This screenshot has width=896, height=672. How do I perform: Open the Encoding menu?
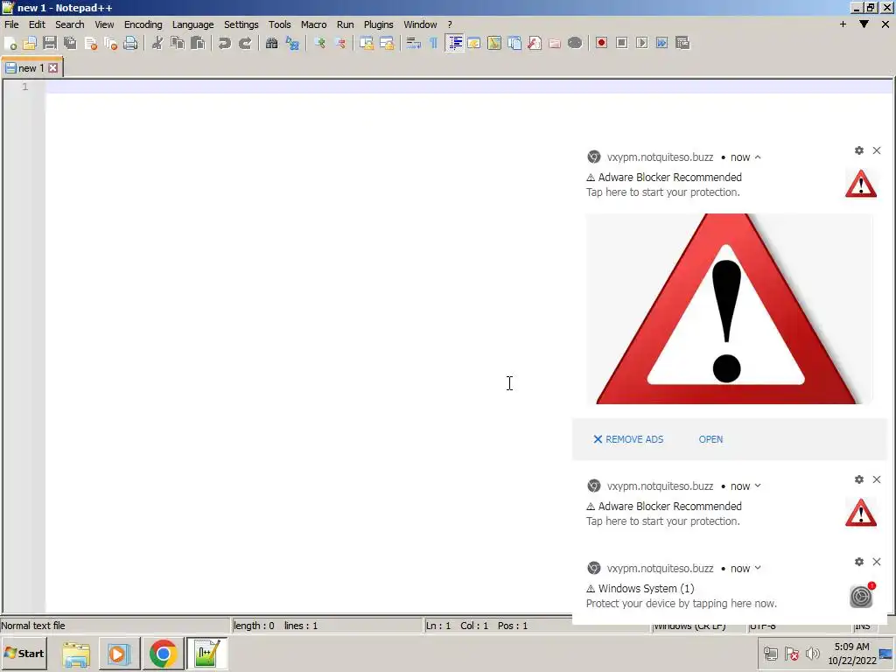(143, 24)
